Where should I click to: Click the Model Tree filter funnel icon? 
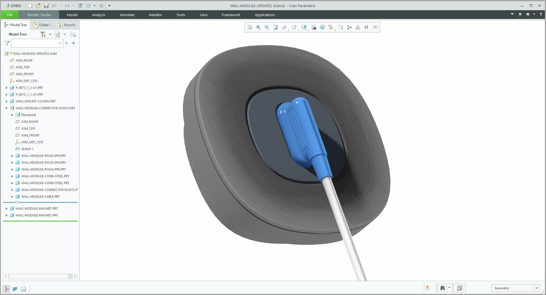7,43
